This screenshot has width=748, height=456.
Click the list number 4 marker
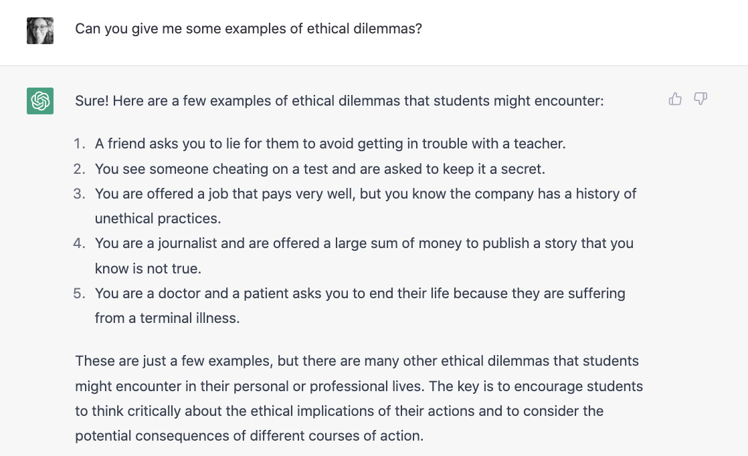point(80,243)
